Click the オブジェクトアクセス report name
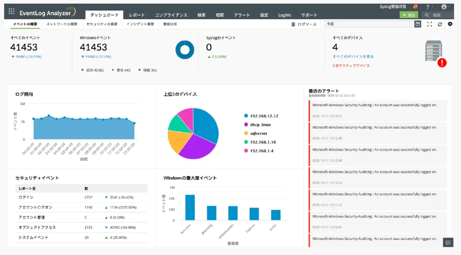Screen dimensions: 461x255 click(37, 227)
